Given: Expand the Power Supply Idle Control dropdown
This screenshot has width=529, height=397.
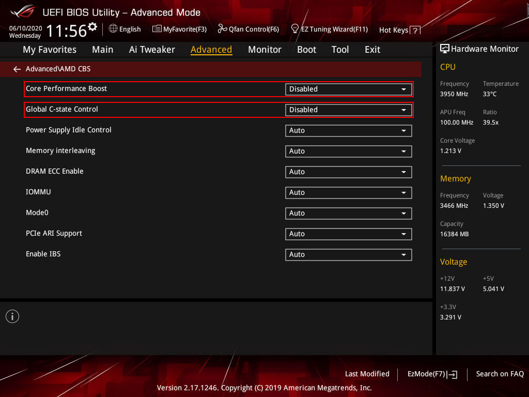Looking at the screenshot, I should click(x=349, y=131).
